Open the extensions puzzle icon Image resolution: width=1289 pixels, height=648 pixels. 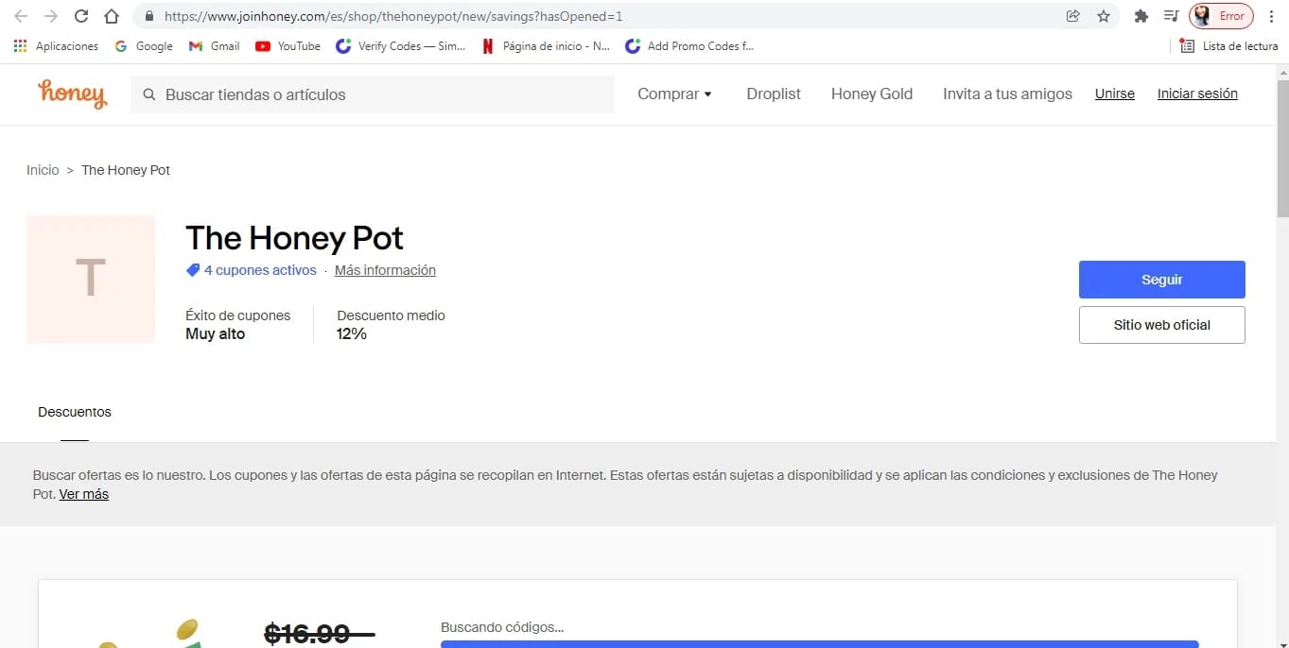coord(1141,16)
